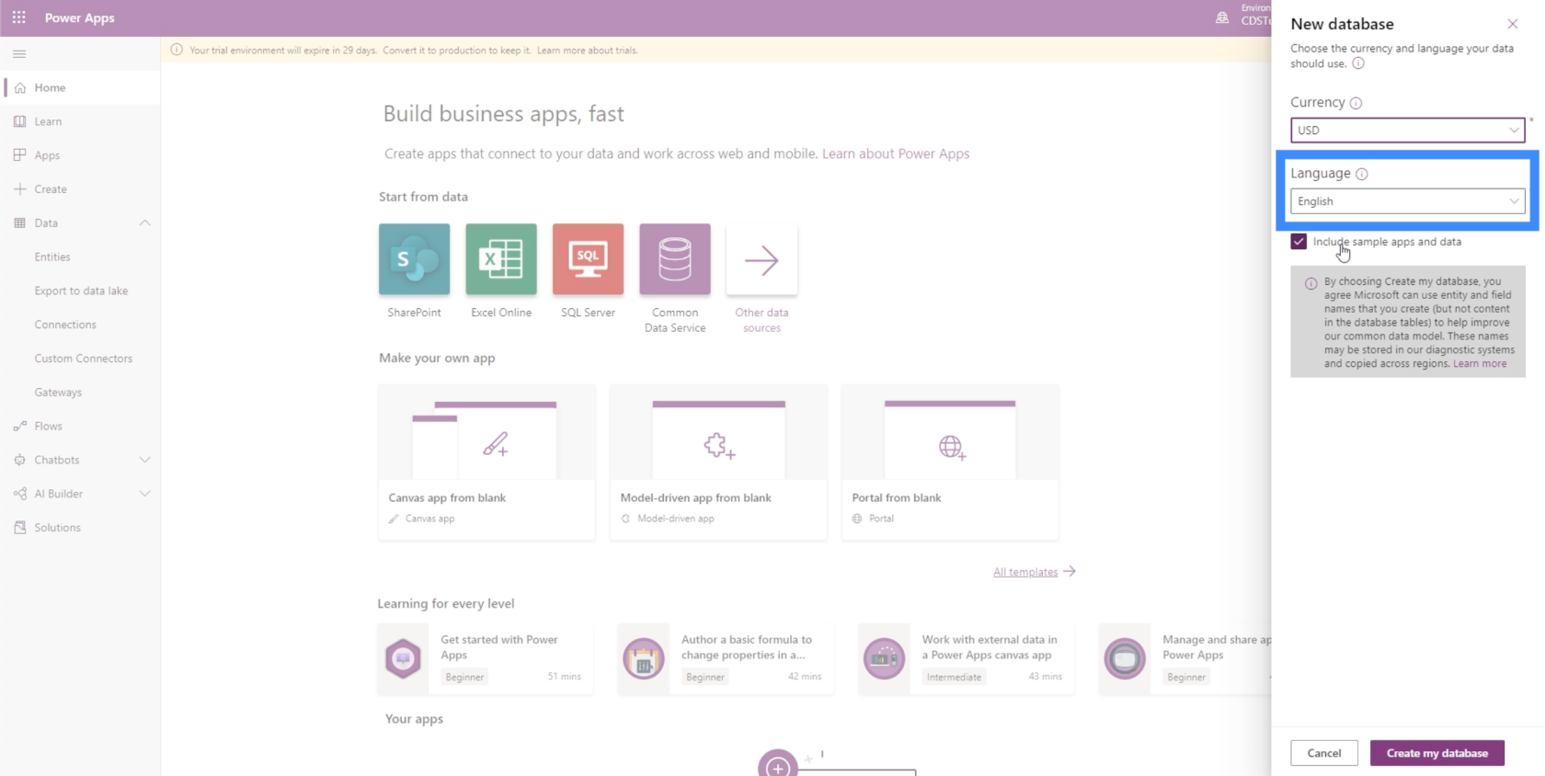
Task: Open Manage and share module card
Action: click(1185, 658)
